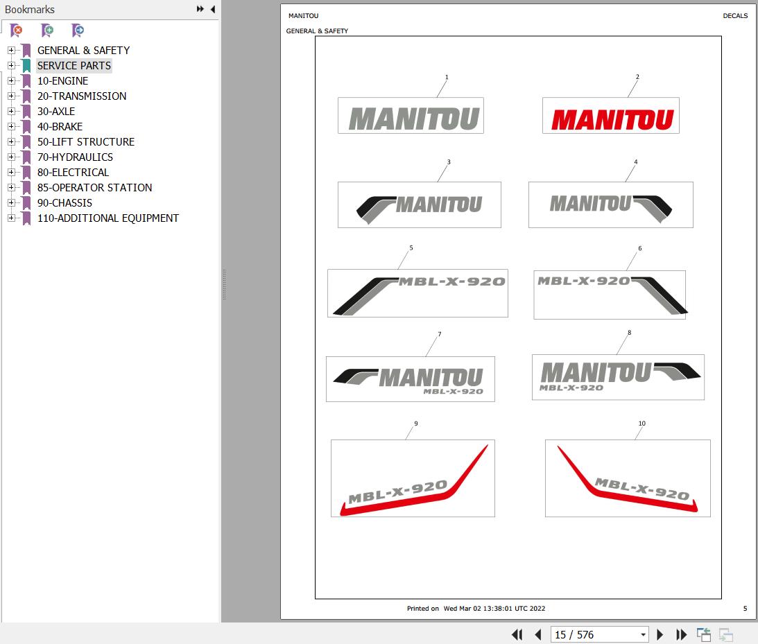Select the GENERAL & SAFETY bookmark

(x=84, y=50)
